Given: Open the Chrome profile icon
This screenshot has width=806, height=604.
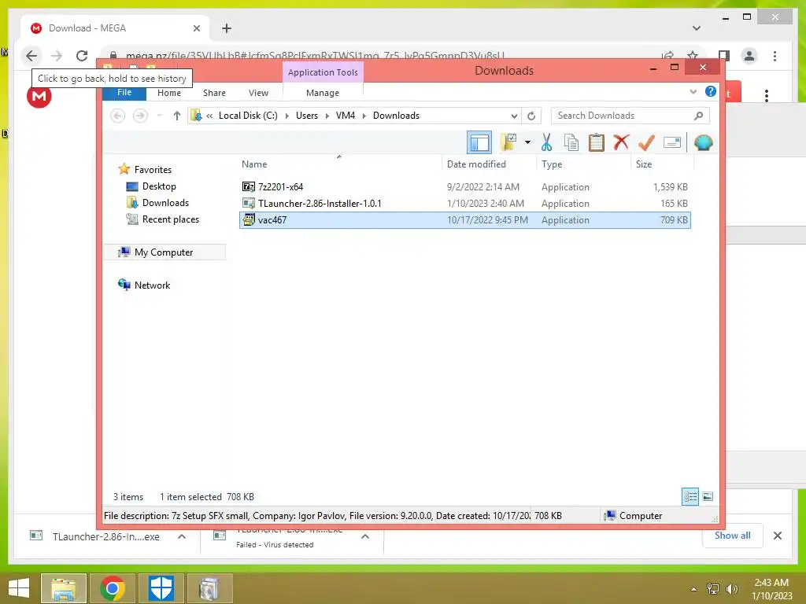Looking at the screenshot, I should [749, 56].
